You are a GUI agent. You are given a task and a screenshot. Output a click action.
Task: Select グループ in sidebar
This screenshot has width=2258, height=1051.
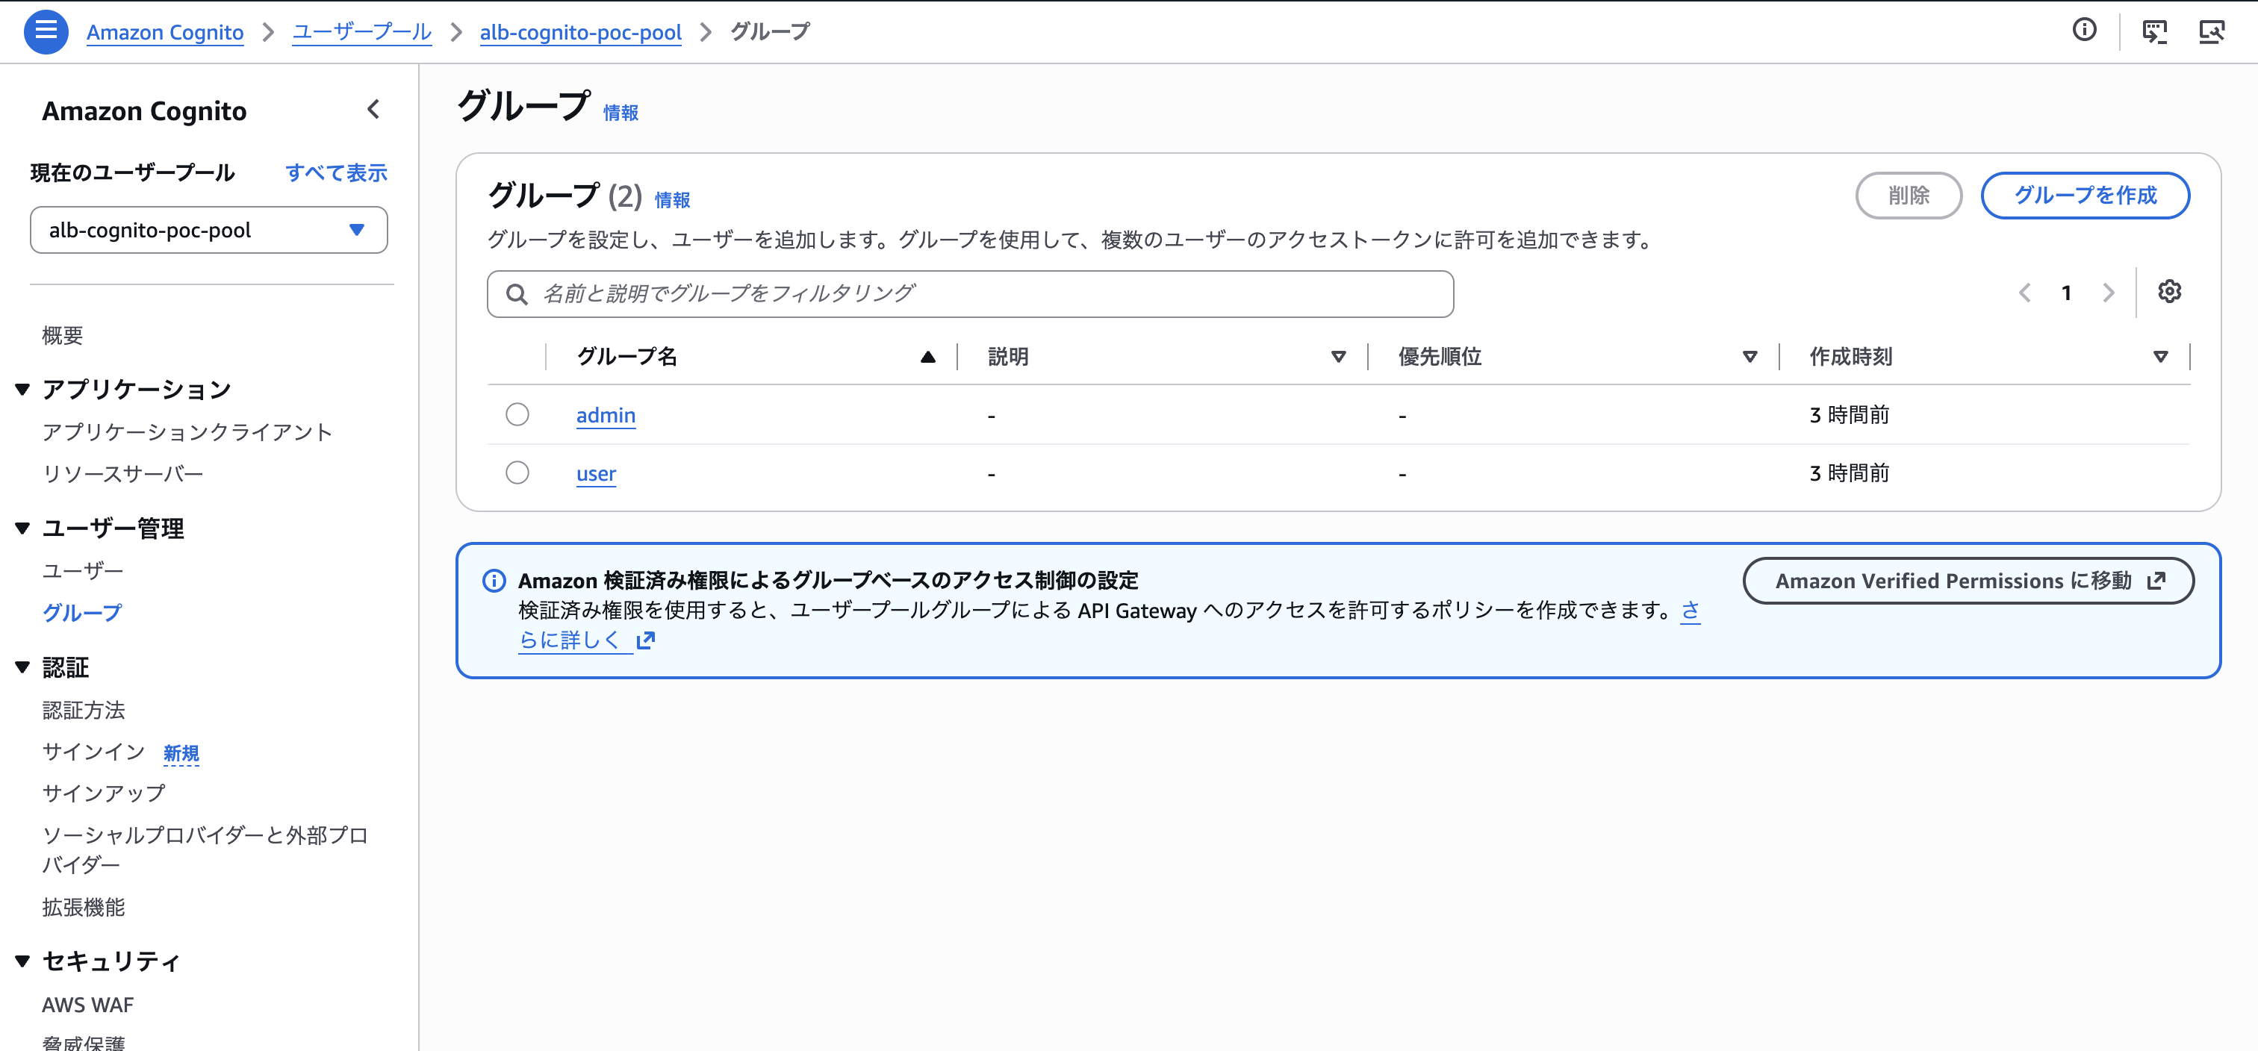[x=82, y=613]
